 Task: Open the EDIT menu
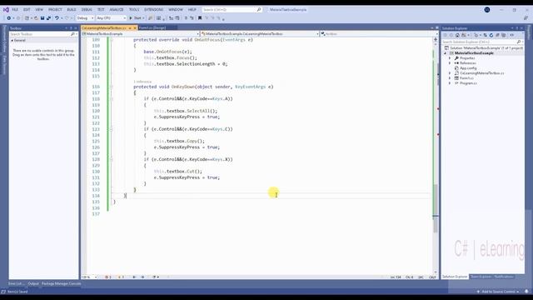pyautogui.click(x=27, y=9)
